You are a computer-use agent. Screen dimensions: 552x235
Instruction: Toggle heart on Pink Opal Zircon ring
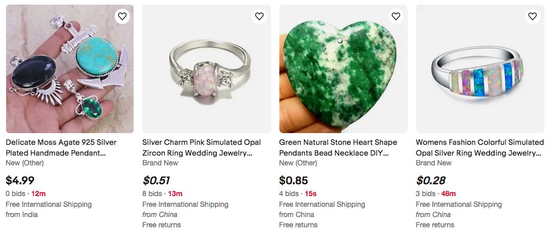pyautogui.click(x=259, y=16)
